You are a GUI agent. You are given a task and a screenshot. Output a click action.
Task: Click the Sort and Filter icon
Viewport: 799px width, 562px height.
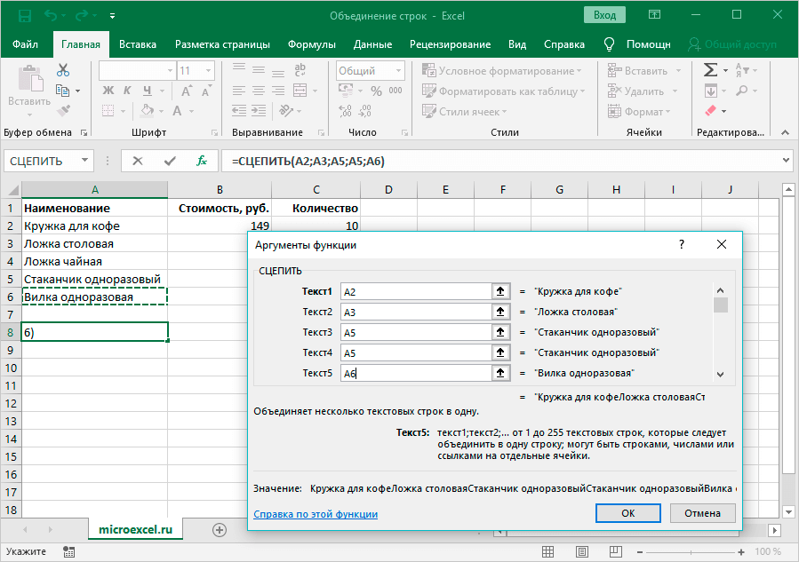coord(742,70)
